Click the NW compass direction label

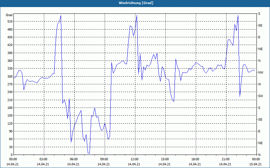(261, 73)
